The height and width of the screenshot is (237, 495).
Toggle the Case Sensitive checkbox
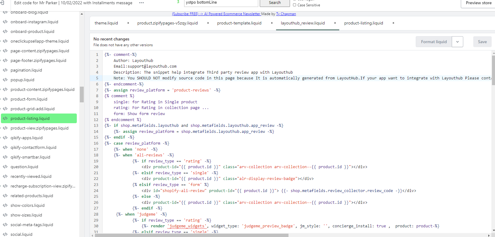point(295,5)
